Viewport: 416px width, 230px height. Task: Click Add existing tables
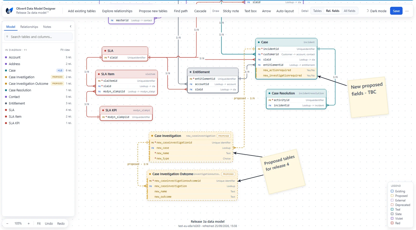pyautogui.click(x=82, y=11)
